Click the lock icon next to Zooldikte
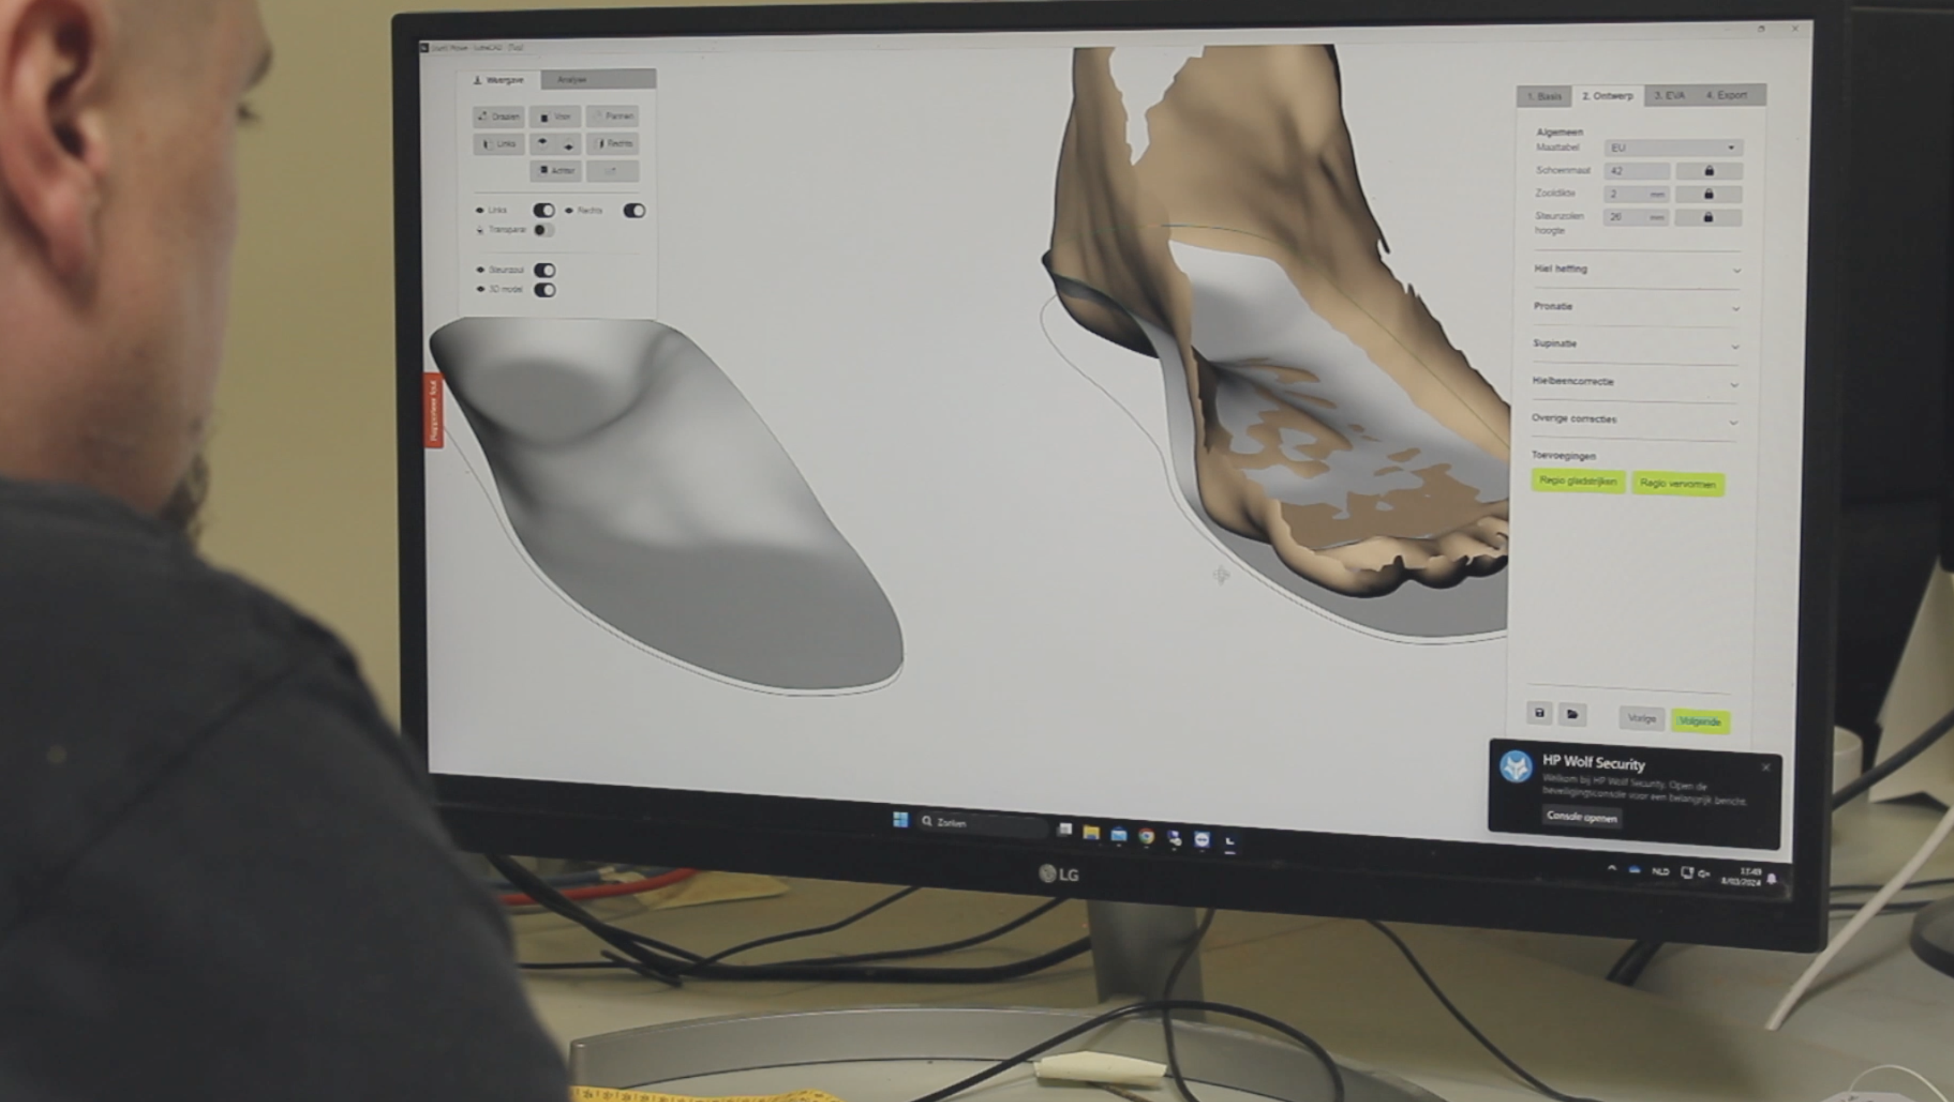1954x1102 pixels. click(x=1709, y=194)
